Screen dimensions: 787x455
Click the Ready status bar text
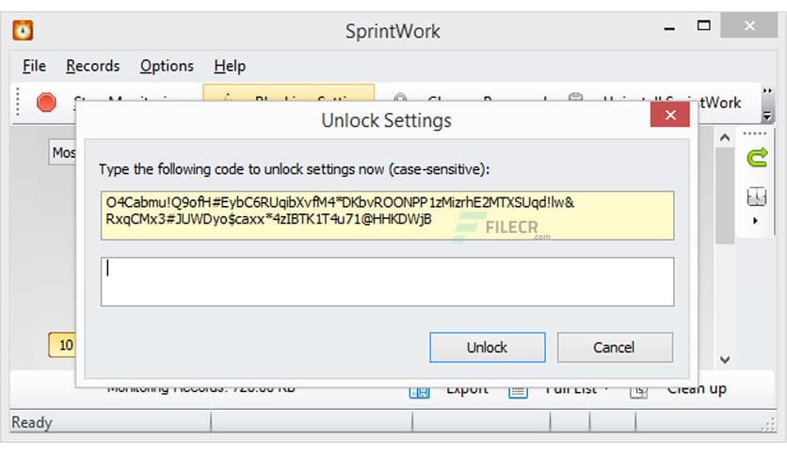(32, 422)
